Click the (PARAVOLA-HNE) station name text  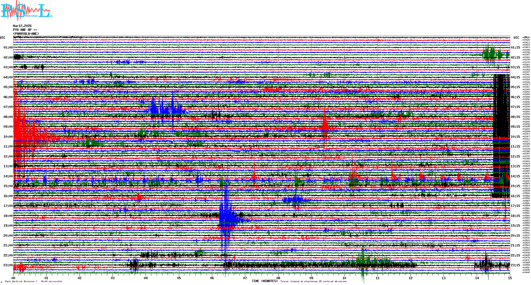[x=26, y=34]
